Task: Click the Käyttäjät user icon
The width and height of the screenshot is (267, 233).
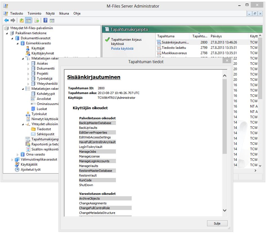Action: point(28,48)
